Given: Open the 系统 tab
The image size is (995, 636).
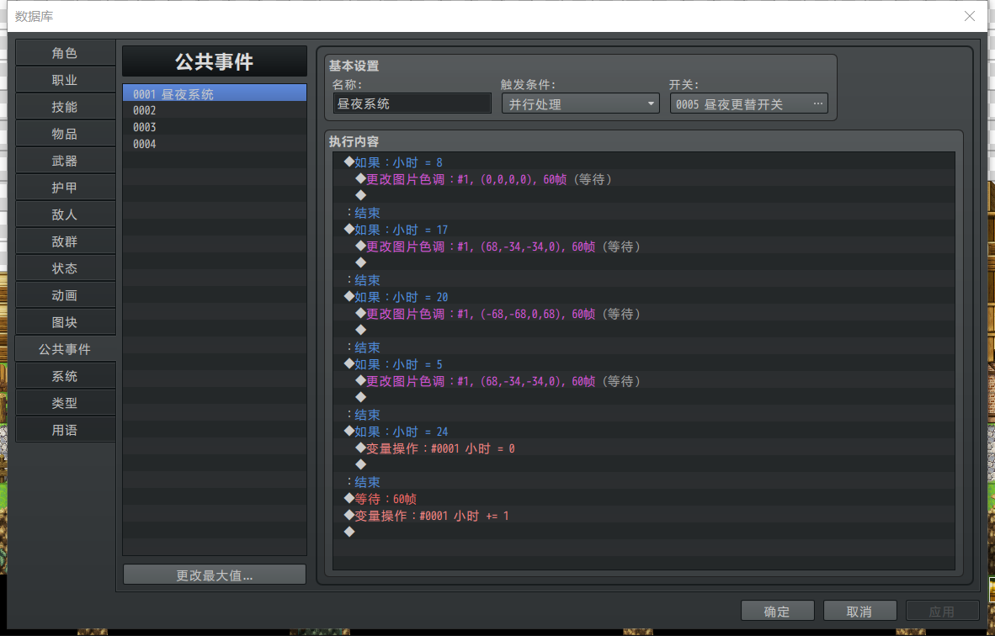Looking at the screenshot, I should pos(66,377).
